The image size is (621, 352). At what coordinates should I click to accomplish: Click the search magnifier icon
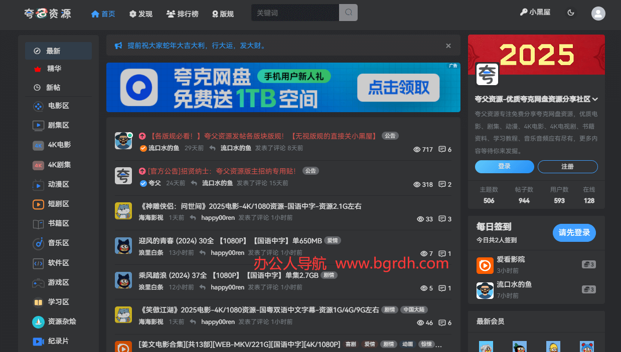point(348,13)
